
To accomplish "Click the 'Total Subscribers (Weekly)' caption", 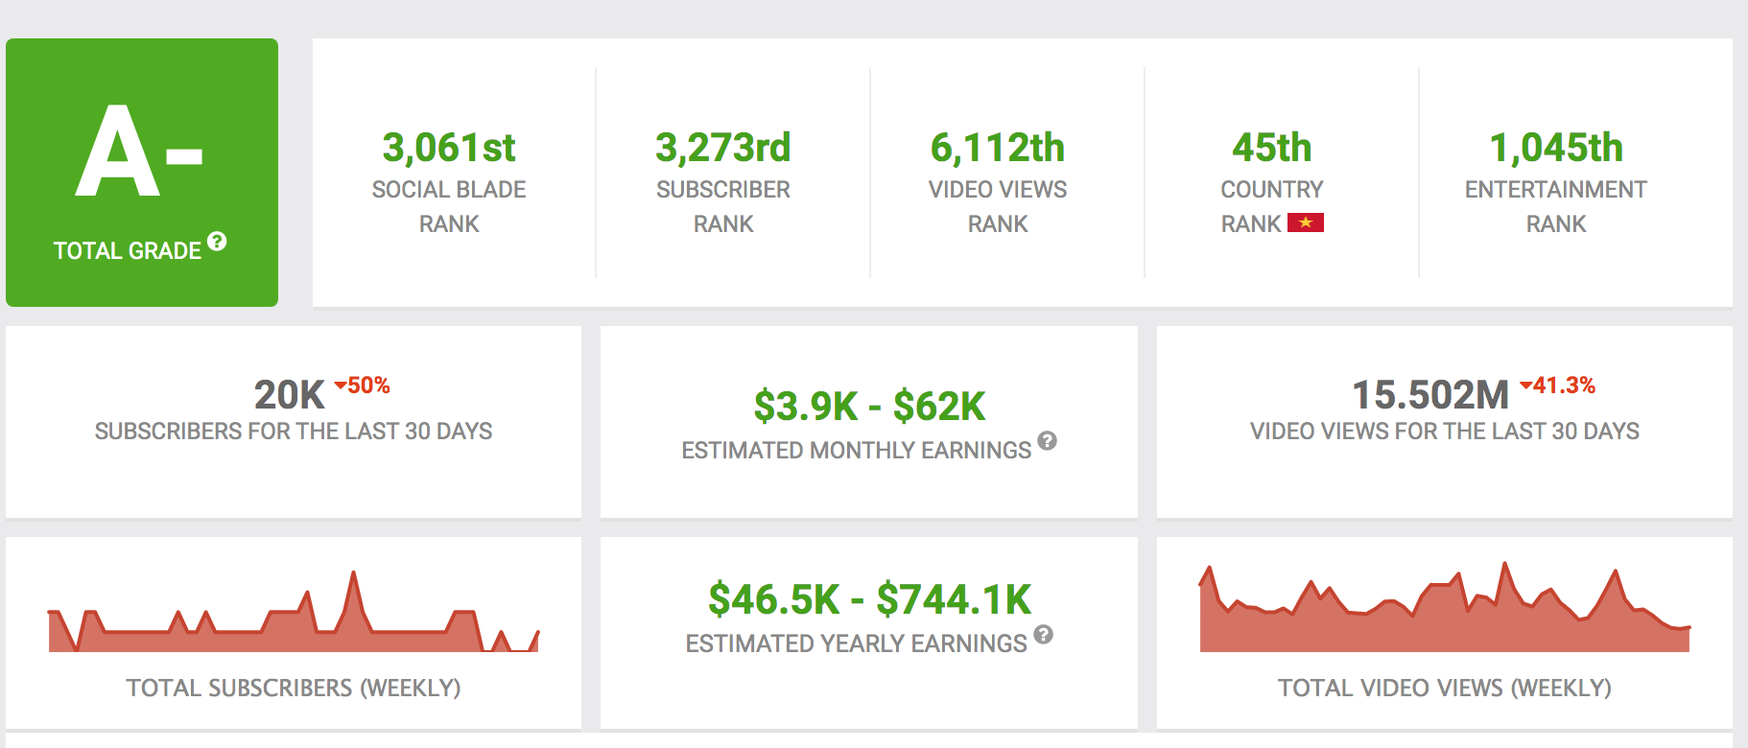I will coord(294,689).
